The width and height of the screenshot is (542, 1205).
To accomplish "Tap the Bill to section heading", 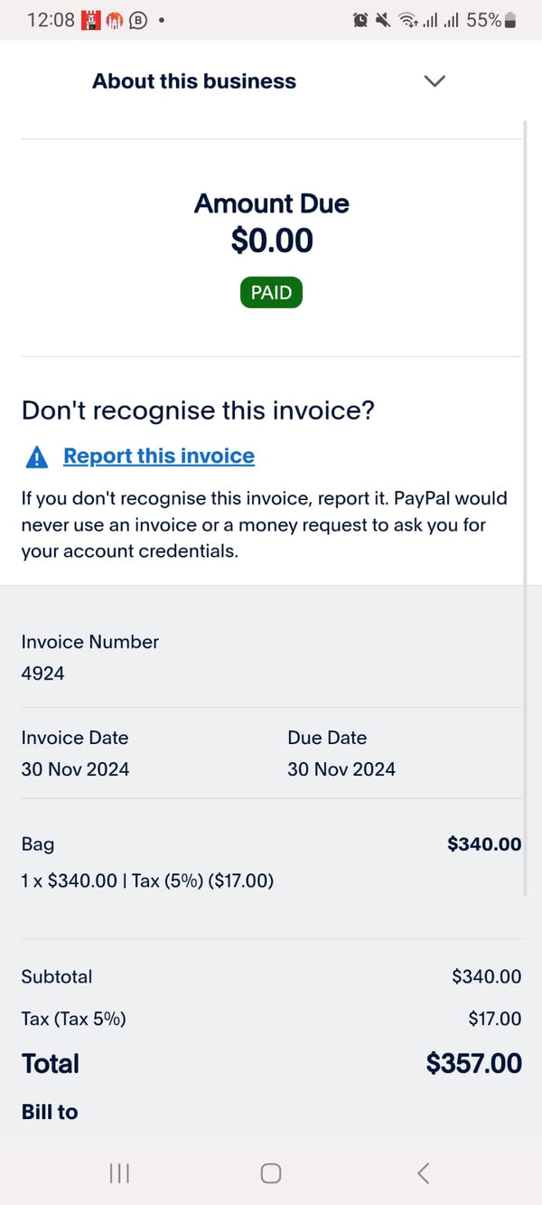I will pyautogui.click(x=50, y=1112).
